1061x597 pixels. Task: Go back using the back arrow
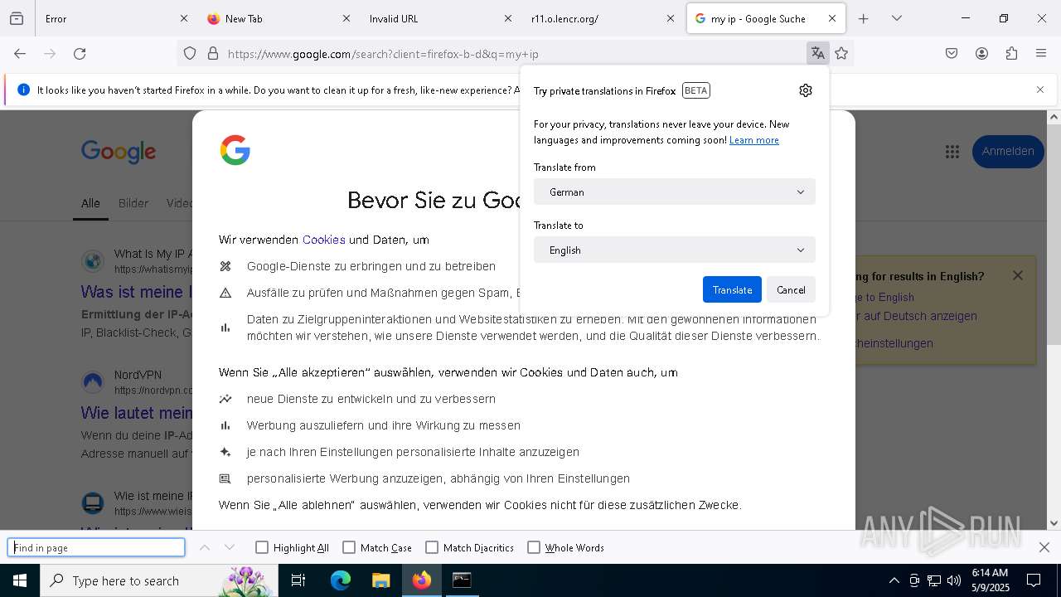pyautogui.click(x=20, y=54)
